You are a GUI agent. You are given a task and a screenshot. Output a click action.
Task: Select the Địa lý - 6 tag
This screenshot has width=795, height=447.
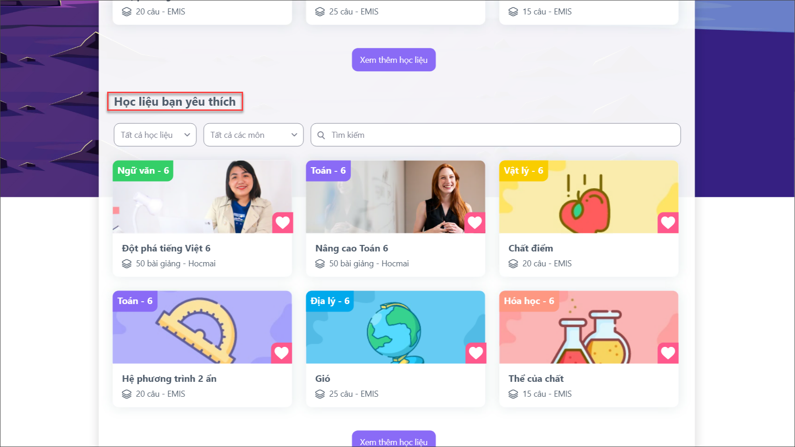click(330, 301)
